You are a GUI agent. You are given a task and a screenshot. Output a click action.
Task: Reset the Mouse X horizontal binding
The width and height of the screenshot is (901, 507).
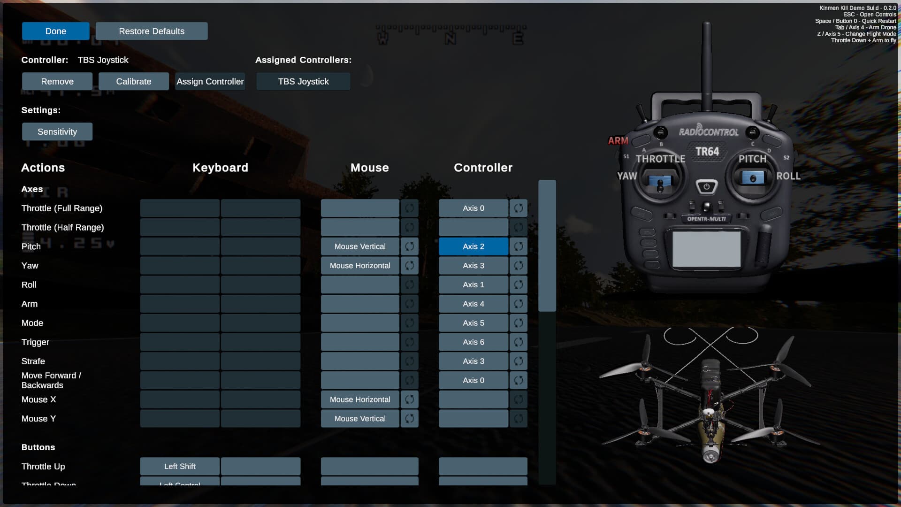pyautogui.click(x=409, y=399)
